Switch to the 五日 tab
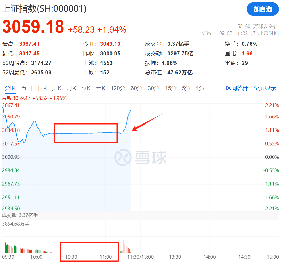282x264 pixels. [27, 88]
